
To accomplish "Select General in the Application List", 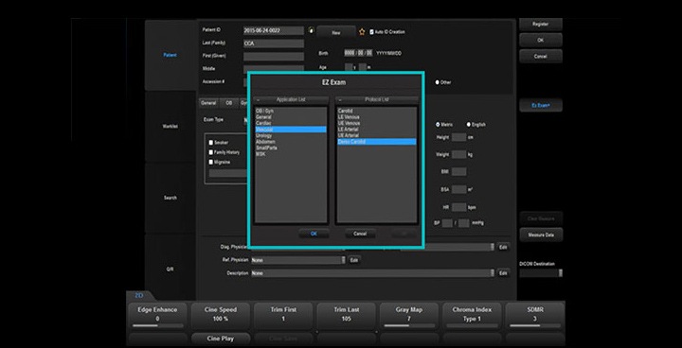I will (291, 117).
